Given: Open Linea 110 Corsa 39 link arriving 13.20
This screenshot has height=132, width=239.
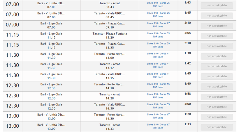Looking at the screenshot, I should coord(158,33).
